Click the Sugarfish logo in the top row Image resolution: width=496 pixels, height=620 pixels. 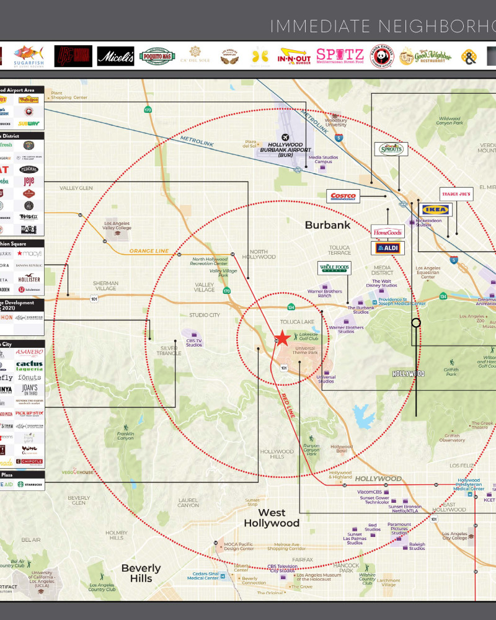pos(32,56)
